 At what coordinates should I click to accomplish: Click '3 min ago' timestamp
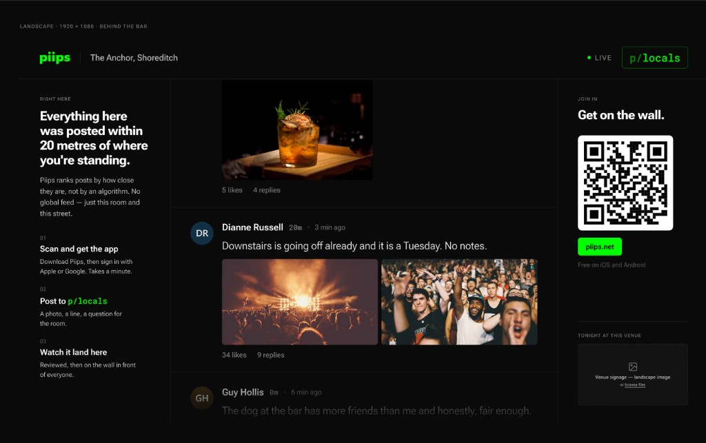(x=330, y=227)
